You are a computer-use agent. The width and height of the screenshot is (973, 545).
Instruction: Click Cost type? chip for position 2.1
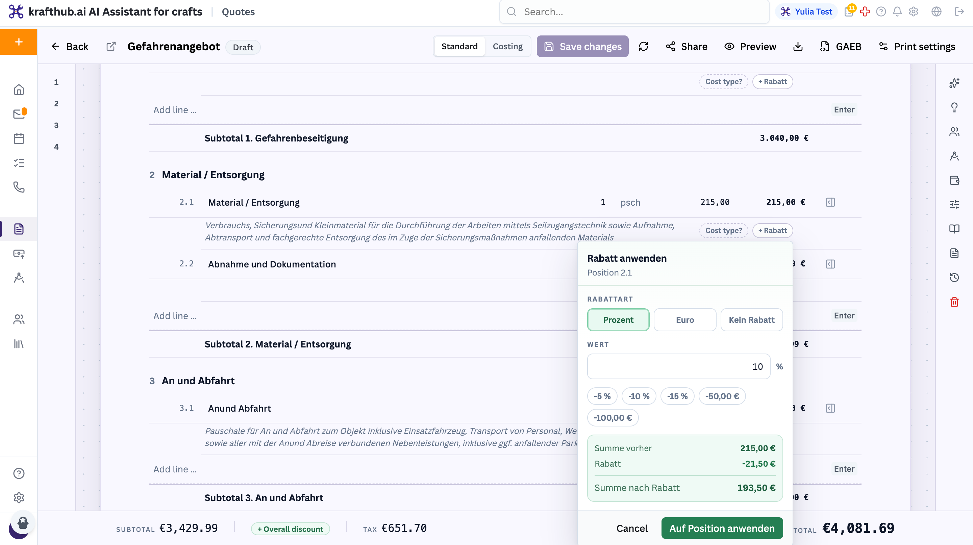[723, 230]
